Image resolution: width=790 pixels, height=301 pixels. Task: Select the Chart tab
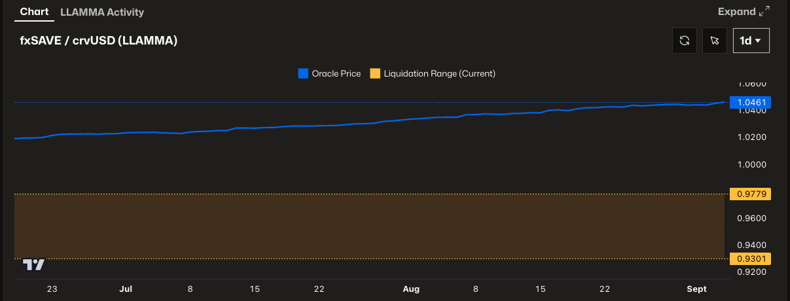click(34, 12)
